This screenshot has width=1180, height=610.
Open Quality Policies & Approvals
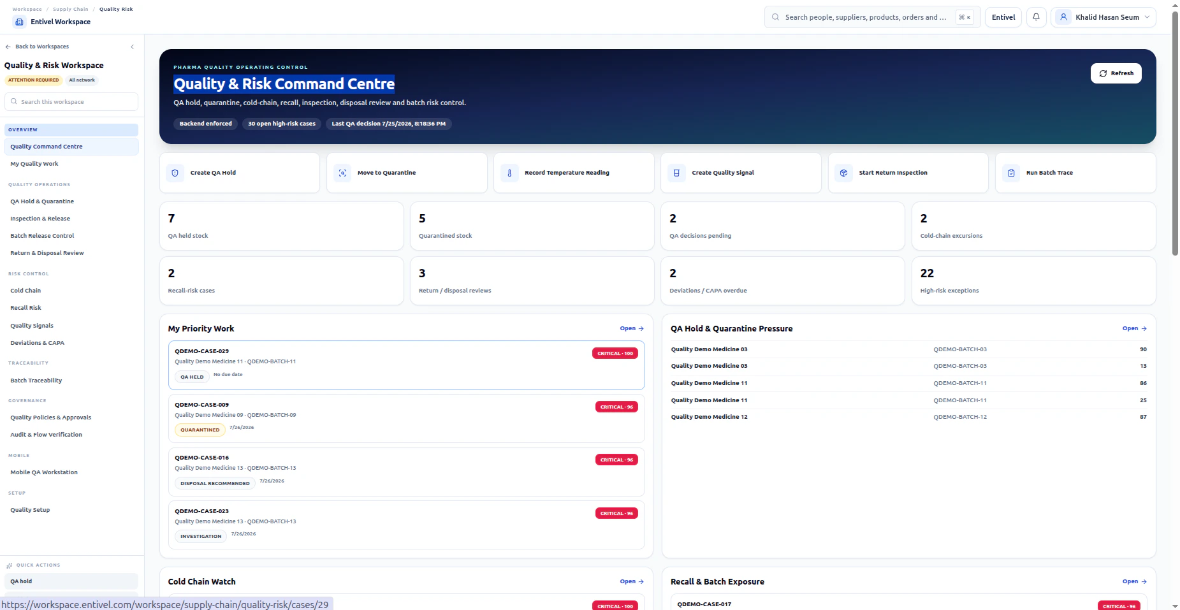coord(71,418)
